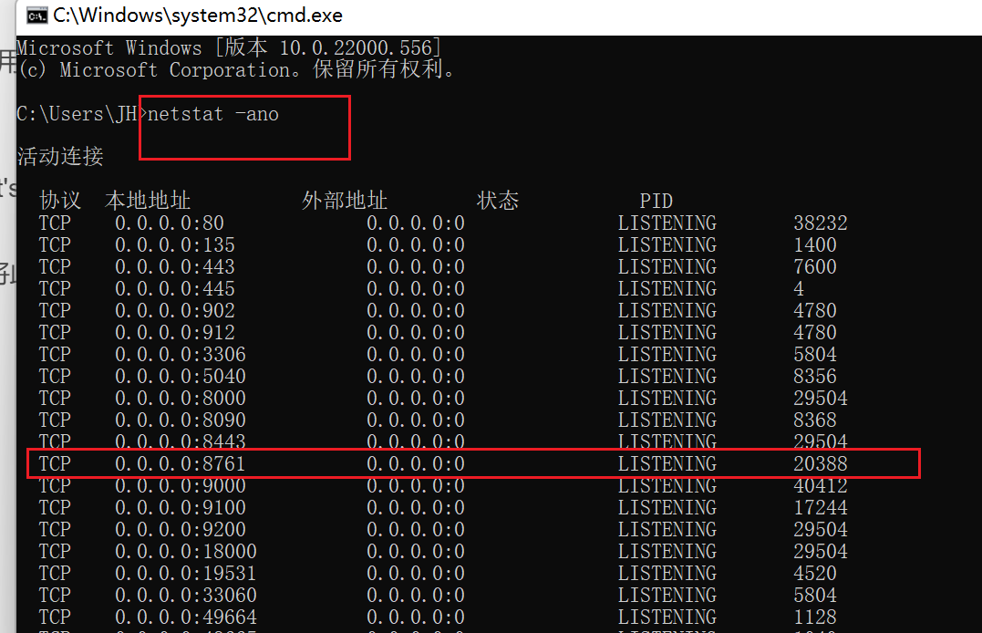Click PID 4780 in the port 912 row

(815, 333)
